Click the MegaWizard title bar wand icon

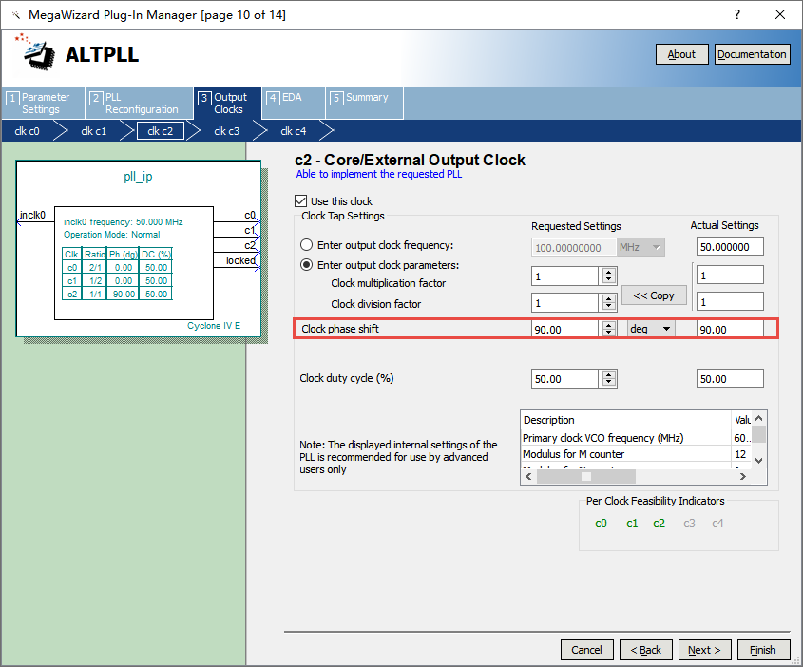point(16,15)
